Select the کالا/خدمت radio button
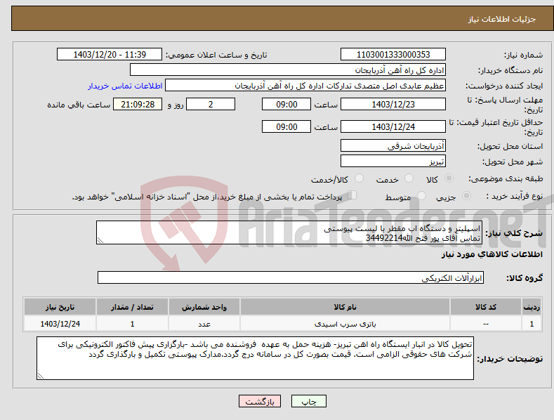554x420 pixels. [x=359, y=178]
